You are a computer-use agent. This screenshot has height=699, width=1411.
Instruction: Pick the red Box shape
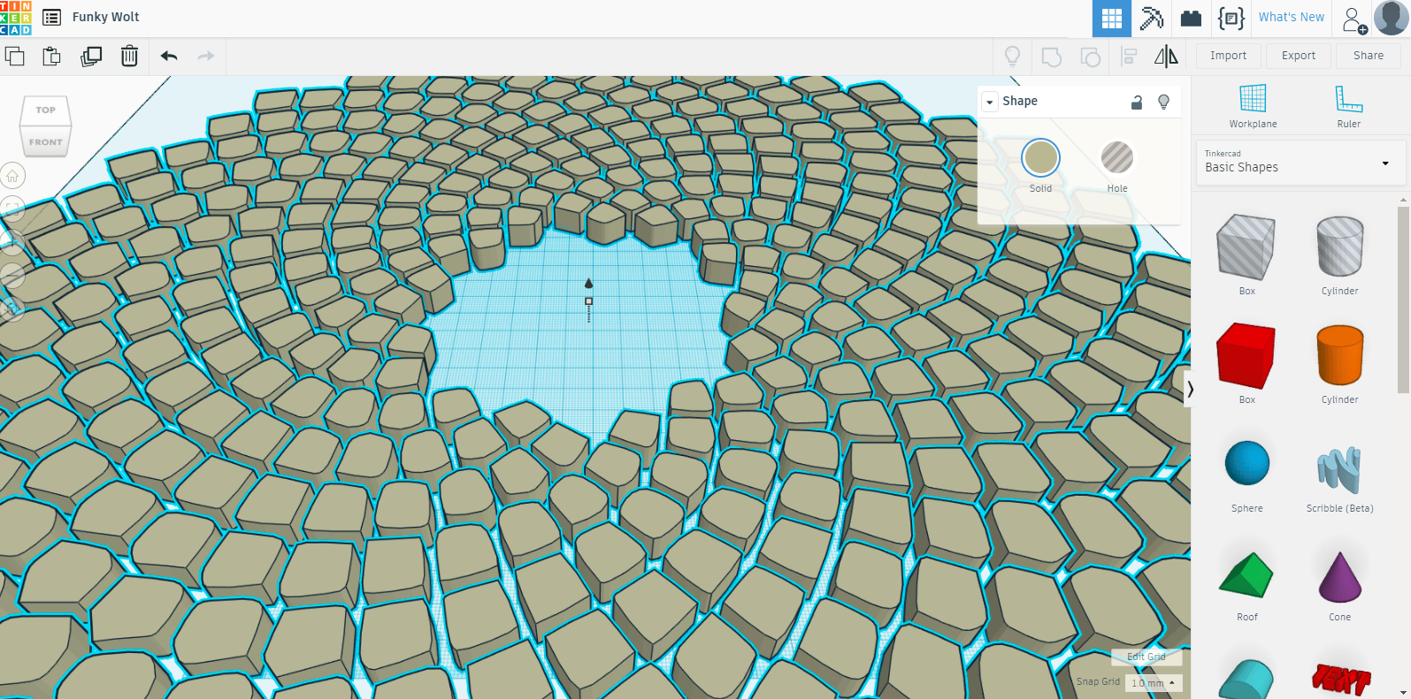tap(1246, 356)
